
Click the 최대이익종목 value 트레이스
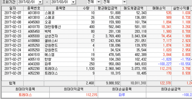tap(25, 95)
